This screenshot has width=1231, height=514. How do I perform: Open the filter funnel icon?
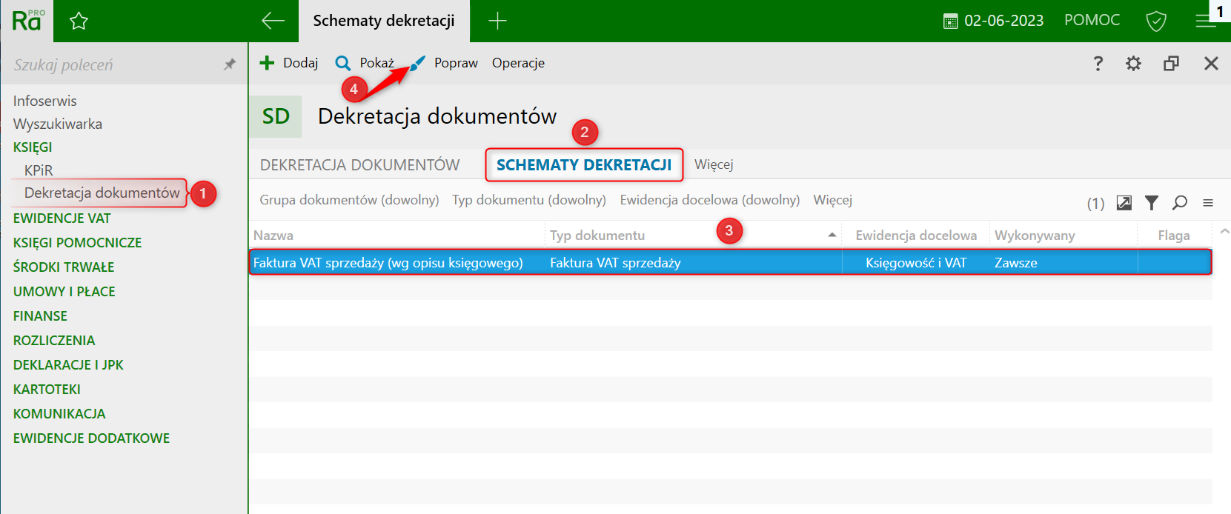1151,203
